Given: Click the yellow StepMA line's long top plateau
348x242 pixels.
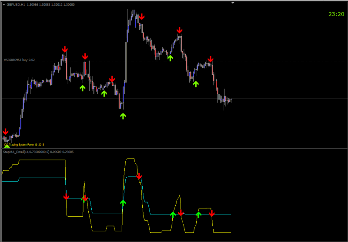Looking at the screenshot, I should [x=42, y=160].
